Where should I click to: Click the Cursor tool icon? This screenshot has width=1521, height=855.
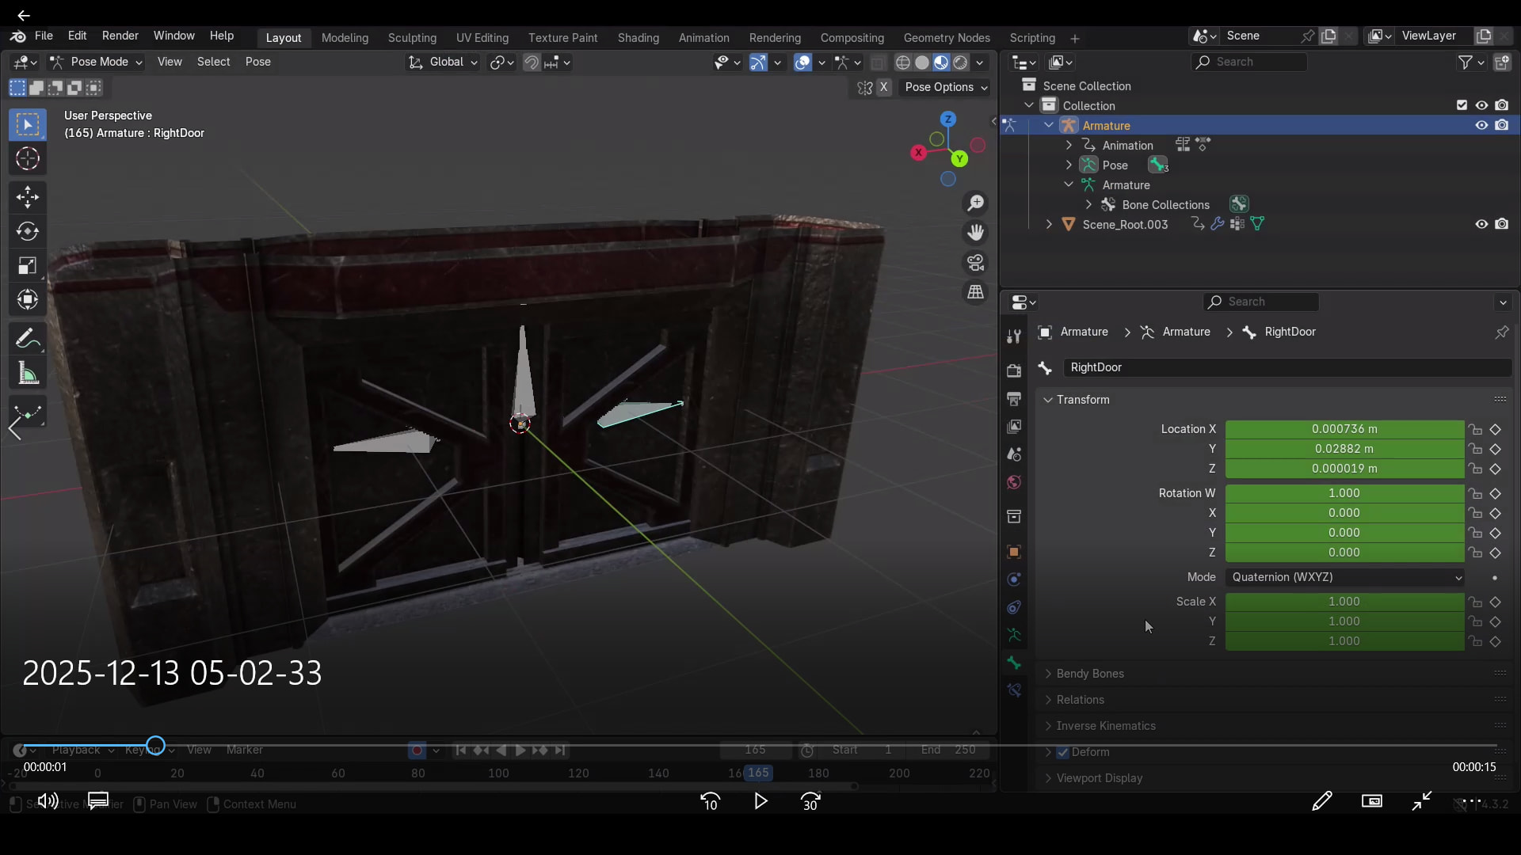tap(28, 159)
